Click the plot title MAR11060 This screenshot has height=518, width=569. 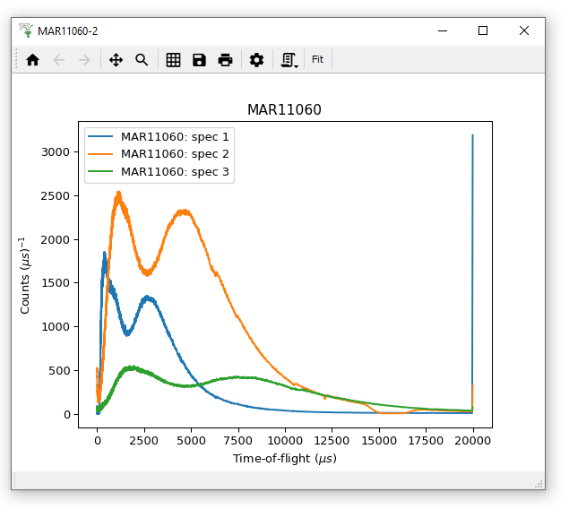click(x=284, y=109)
